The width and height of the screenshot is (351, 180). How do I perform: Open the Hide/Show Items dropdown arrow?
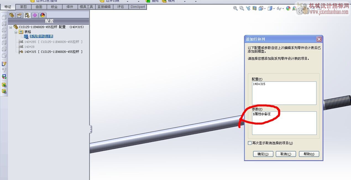(283, 9)
